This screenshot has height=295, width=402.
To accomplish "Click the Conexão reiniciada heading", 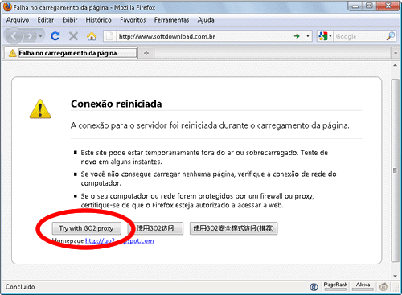I will pyautogui.click(x=117, y=104).
